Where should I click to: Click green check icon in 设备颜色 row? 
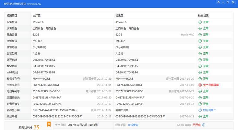200,28
